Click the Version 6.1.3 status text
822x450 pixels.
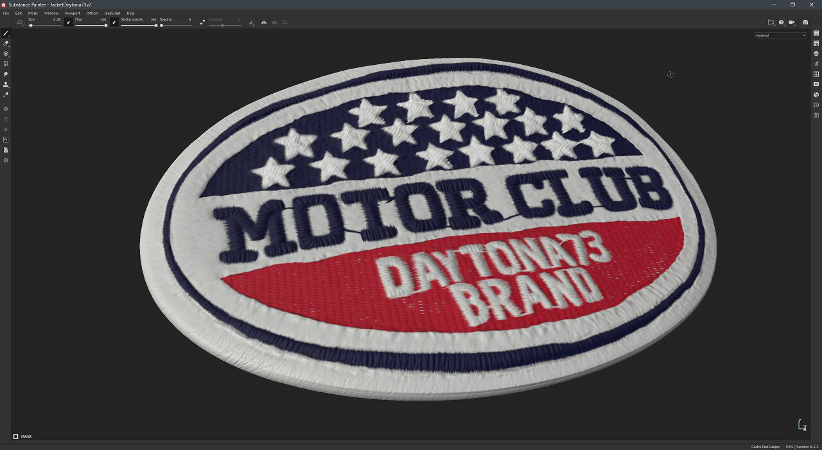[808, 447]
